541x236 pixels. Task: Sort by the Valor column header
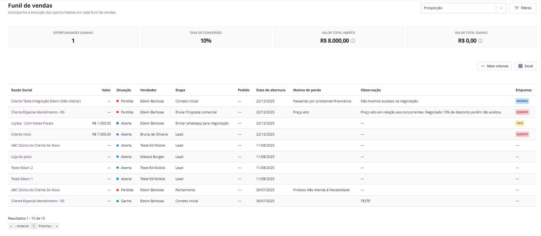point(106,90)
